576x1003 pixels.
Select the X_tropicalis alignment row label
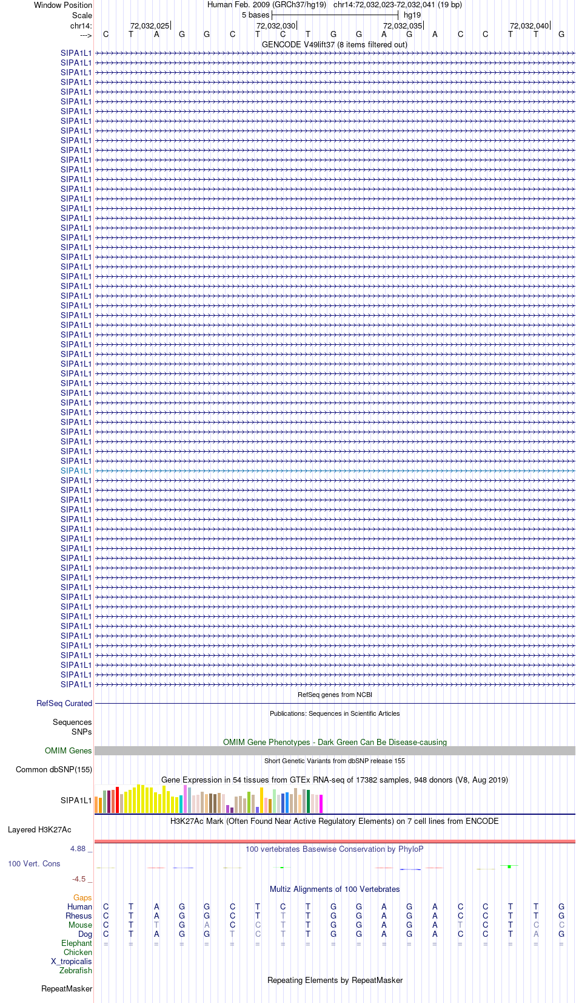pyautogui.click(x=72, y=961)
